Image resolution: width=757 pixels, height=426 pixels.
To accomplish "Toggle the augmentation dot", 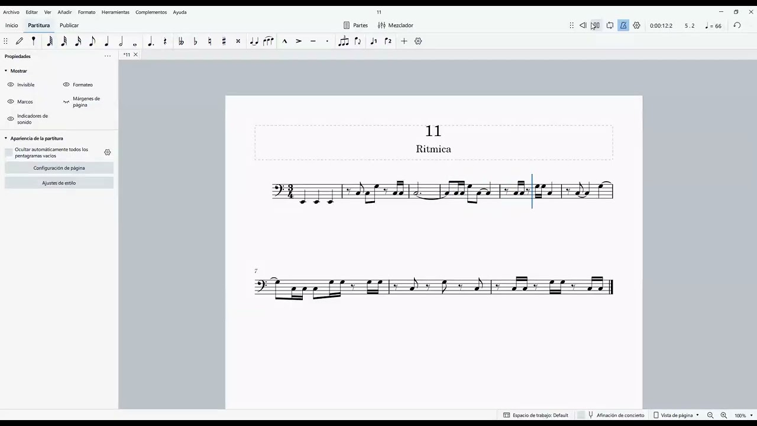I will [151, 41].
